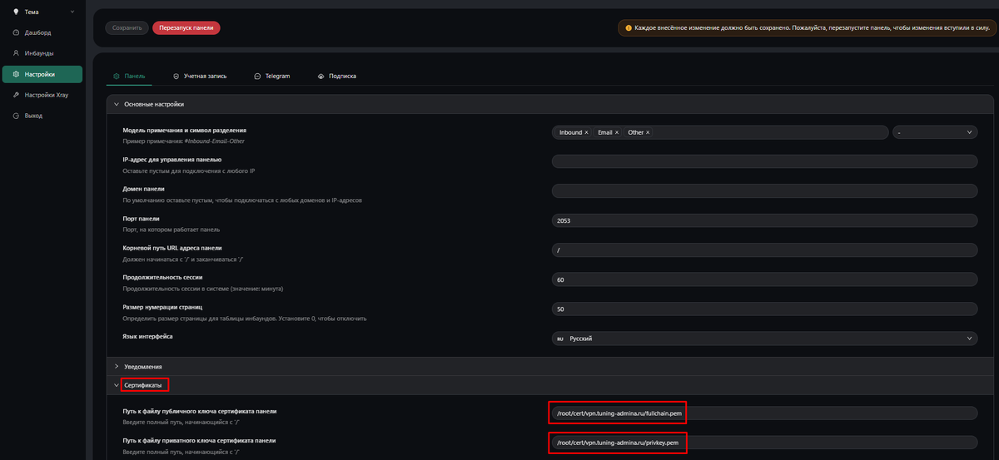Image resolution: width=999 pixels, height=460 pixels.
Task: Open the Dashboard page via its sidebar icon
Action: tap(16, 32)
